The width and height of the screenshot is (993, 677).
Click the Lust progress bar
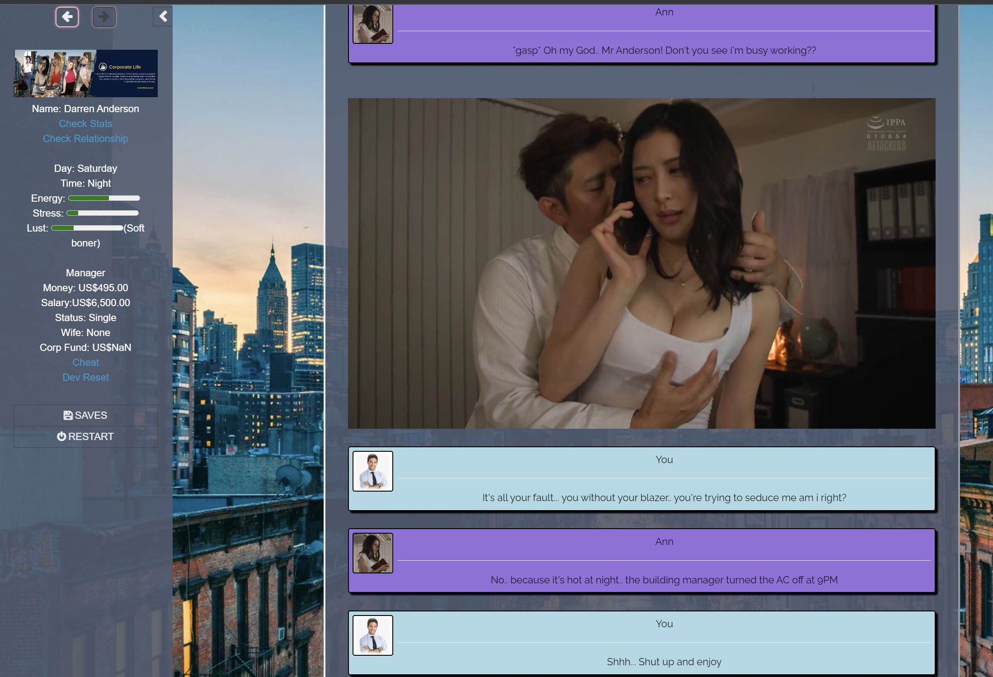click(x=87, y=228)
